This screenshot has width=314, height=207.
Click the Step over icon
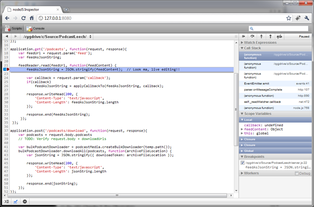pos(252,36)
